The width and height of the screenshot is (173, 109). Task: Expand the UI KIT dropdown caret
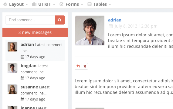(54, 5)
